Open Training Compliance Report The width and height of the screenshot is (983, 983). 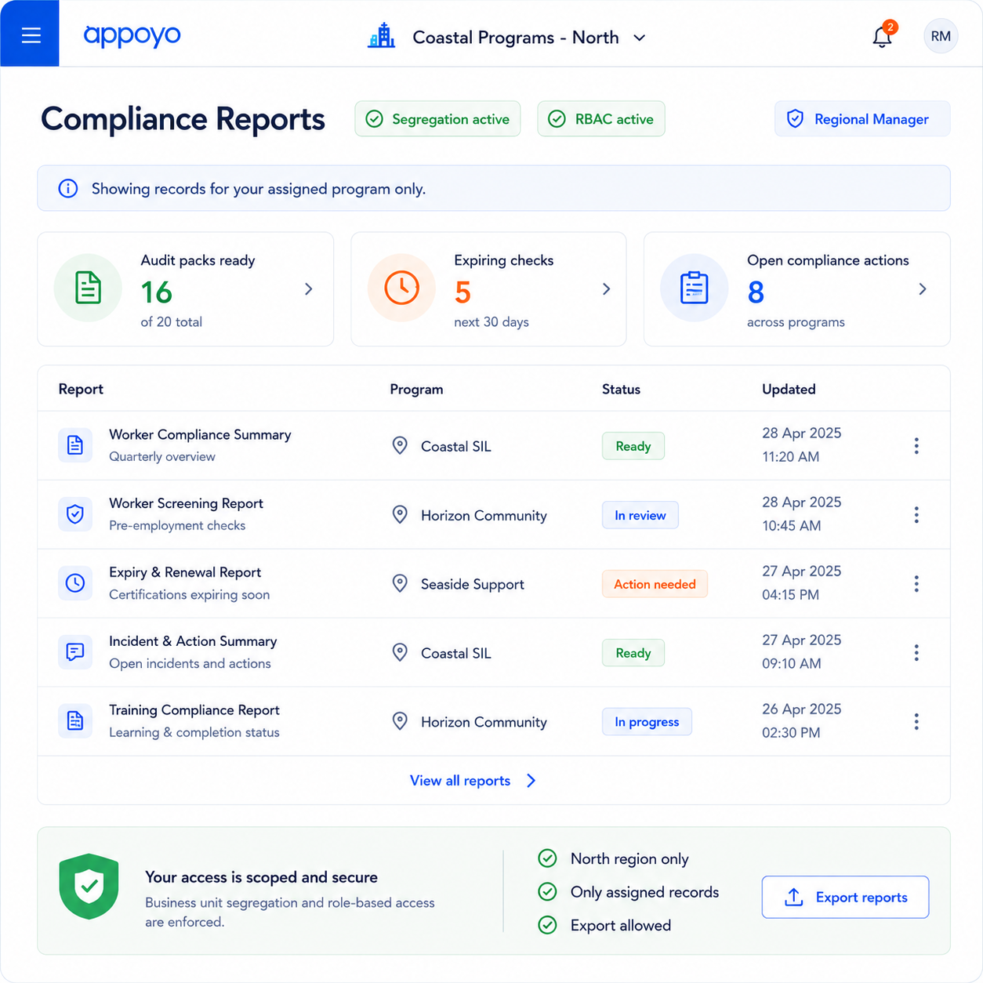pos(194,710)
